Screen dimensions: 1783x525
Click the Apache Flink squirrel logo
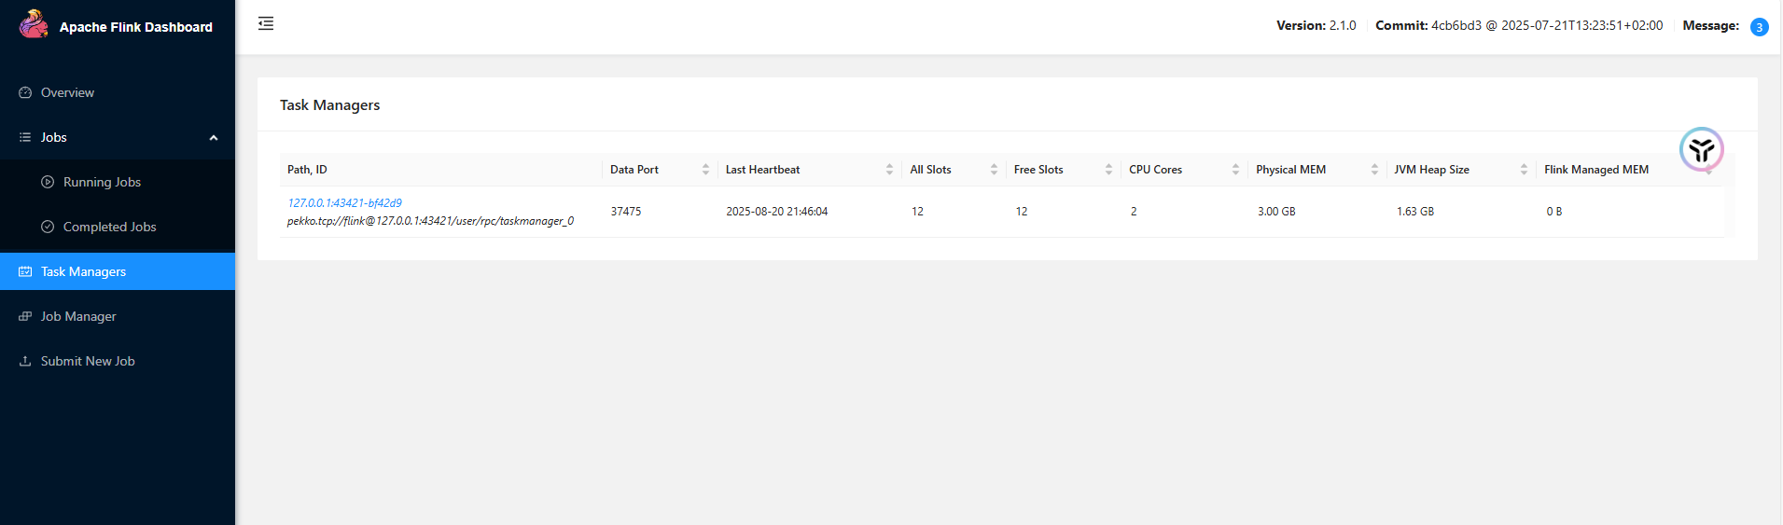[34, 24]
